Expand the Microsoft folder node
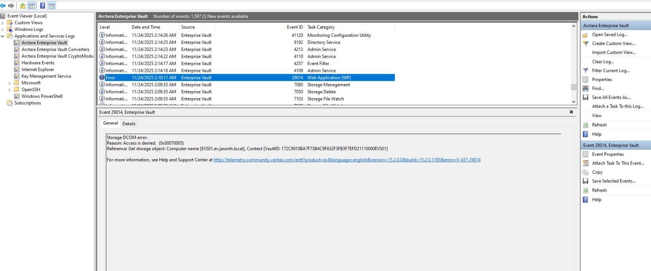The height and width of the screenshot is (271, 651). coord(10,83)
